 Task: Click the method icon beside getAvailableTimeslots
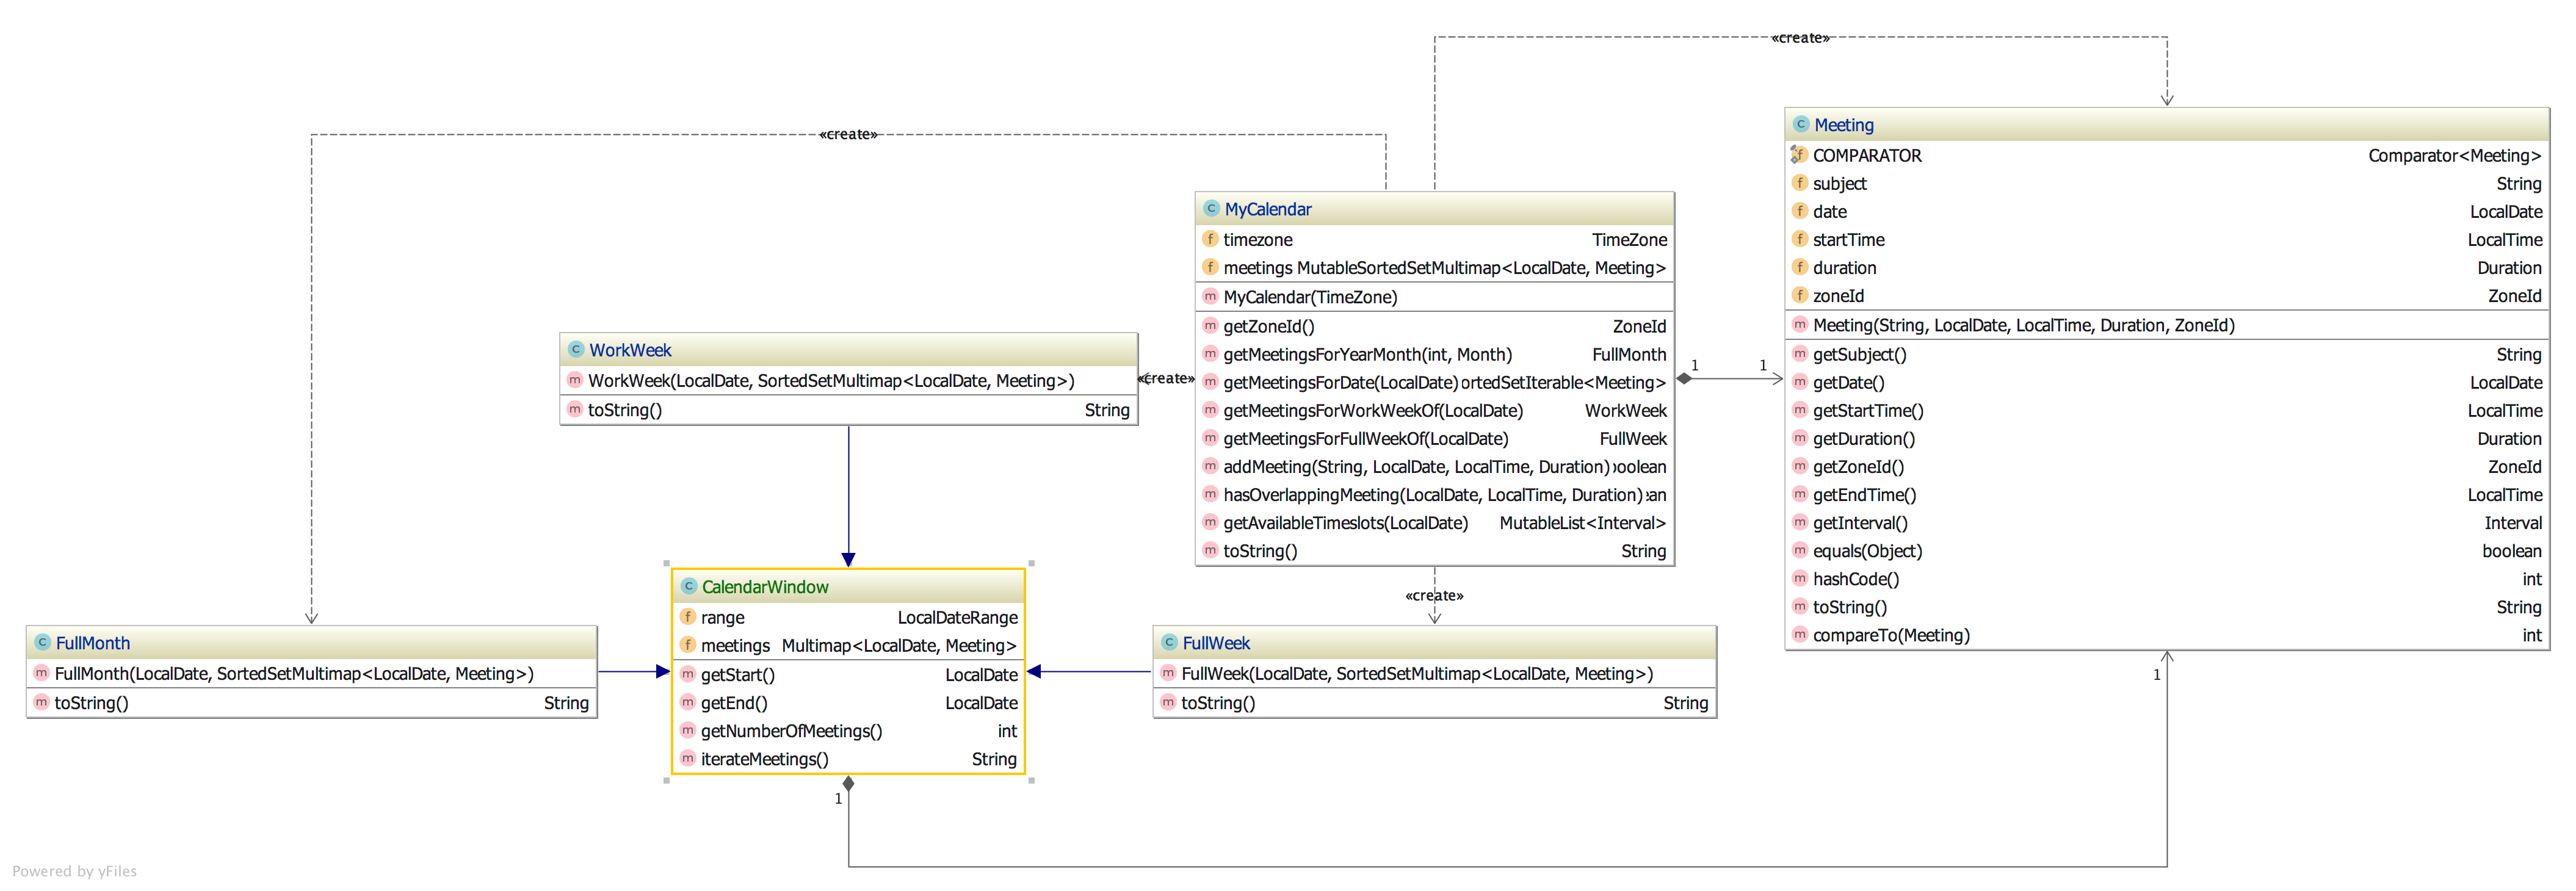[x=1210, y=522]
